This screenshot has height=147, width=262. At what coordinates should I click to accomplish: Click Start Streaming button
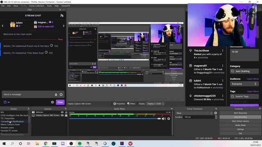(240, 113)
